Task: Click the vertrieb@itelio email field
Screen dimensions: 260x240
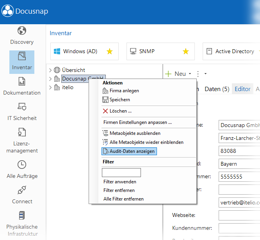Action: [239, 202]
